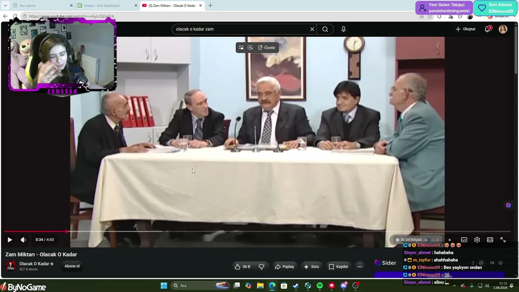Play the YouTube video
Viewport: 519px width, 292px height.
tap(10, 240)
